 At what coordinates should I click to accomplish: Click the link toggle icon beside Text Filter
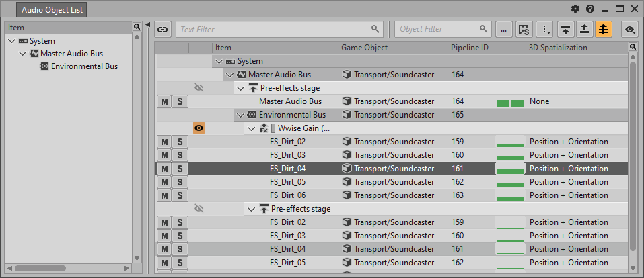tap(163, 29)
